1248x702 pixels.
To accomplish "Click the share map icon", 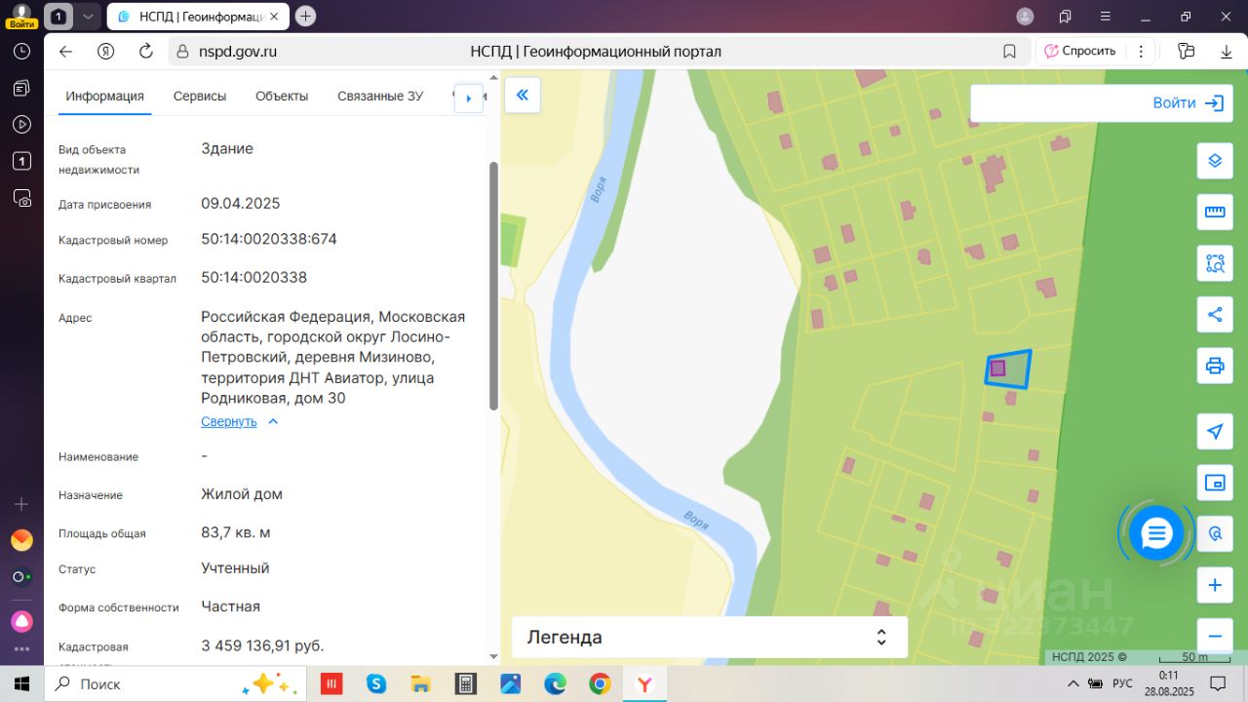I will pos(1215,315).
